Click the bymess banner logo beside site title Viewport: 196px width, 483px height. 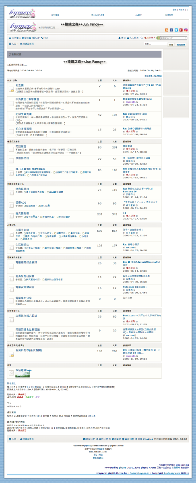[24, 27]
